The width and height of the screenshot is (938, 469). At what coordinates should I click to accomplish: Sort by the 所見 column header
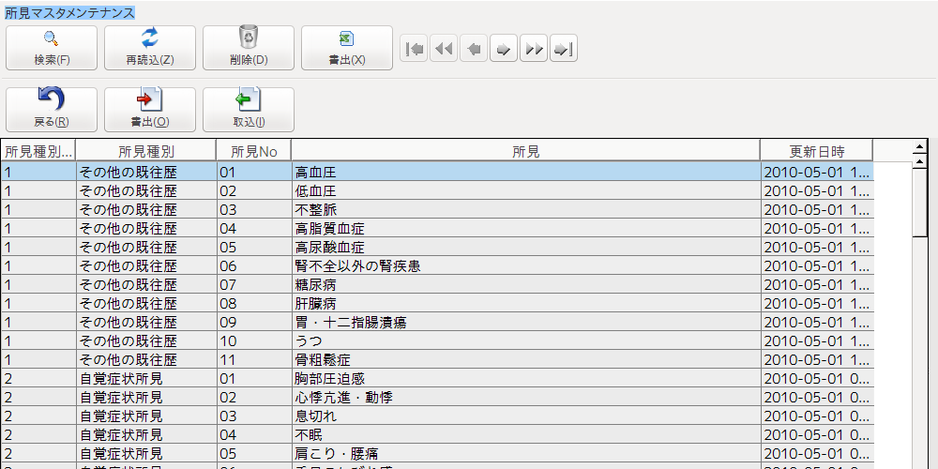tap(526, 151)
